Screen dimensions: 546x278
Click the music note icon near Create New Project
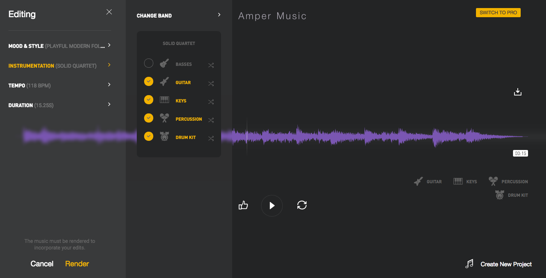coord(469,264)
